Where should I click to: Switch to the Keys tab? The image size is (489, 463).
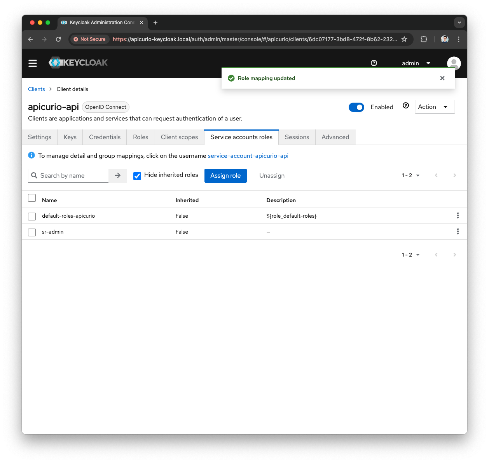tap(70, 137)
